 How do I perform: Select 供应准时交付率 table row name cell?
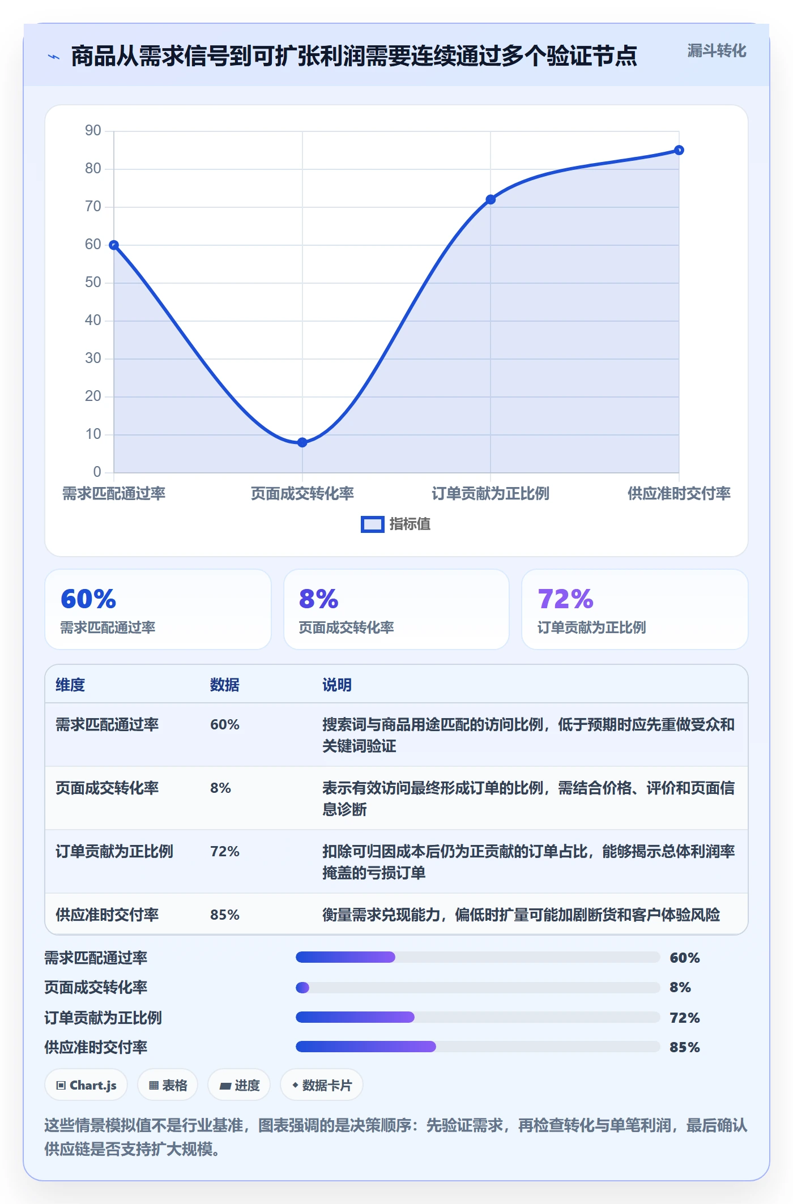[x=107, y=915]
